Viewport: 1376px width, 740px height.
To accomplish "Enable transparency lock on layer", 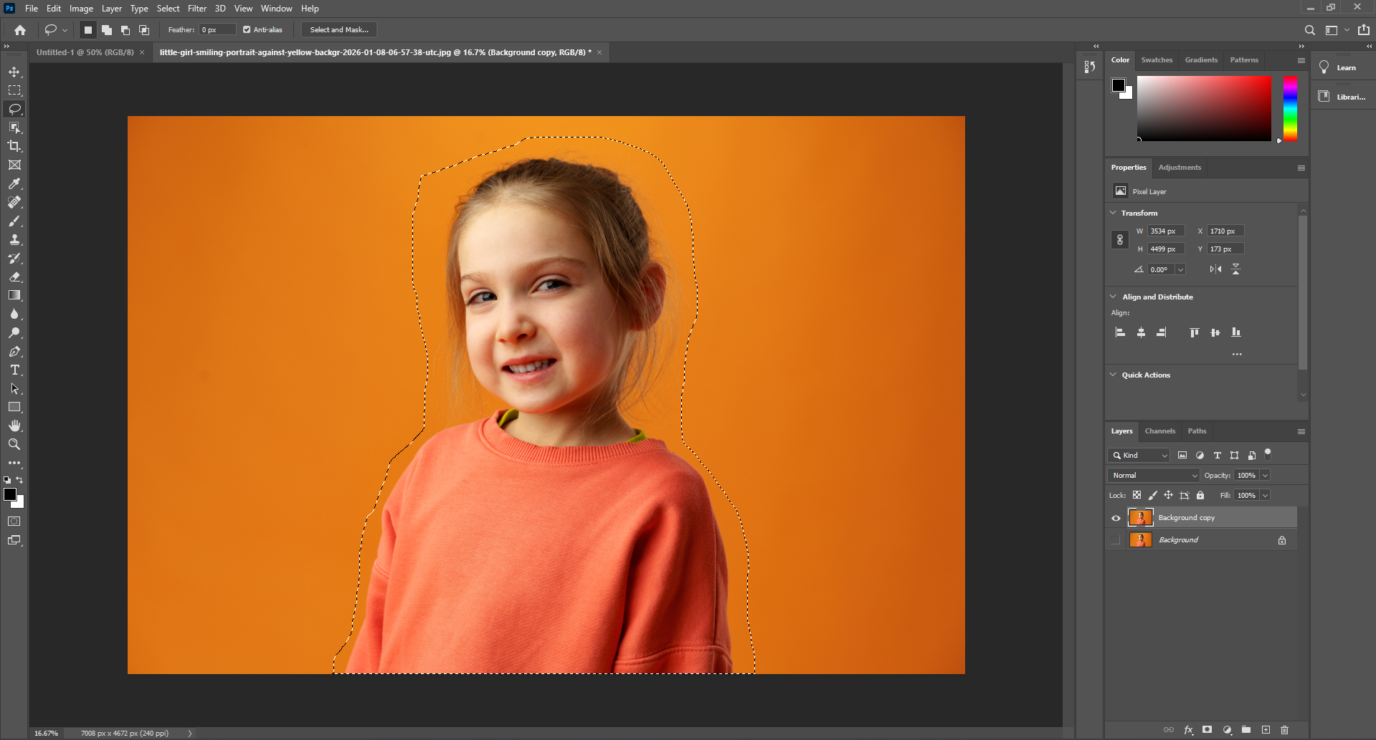I will click(x=1137, y=495).
